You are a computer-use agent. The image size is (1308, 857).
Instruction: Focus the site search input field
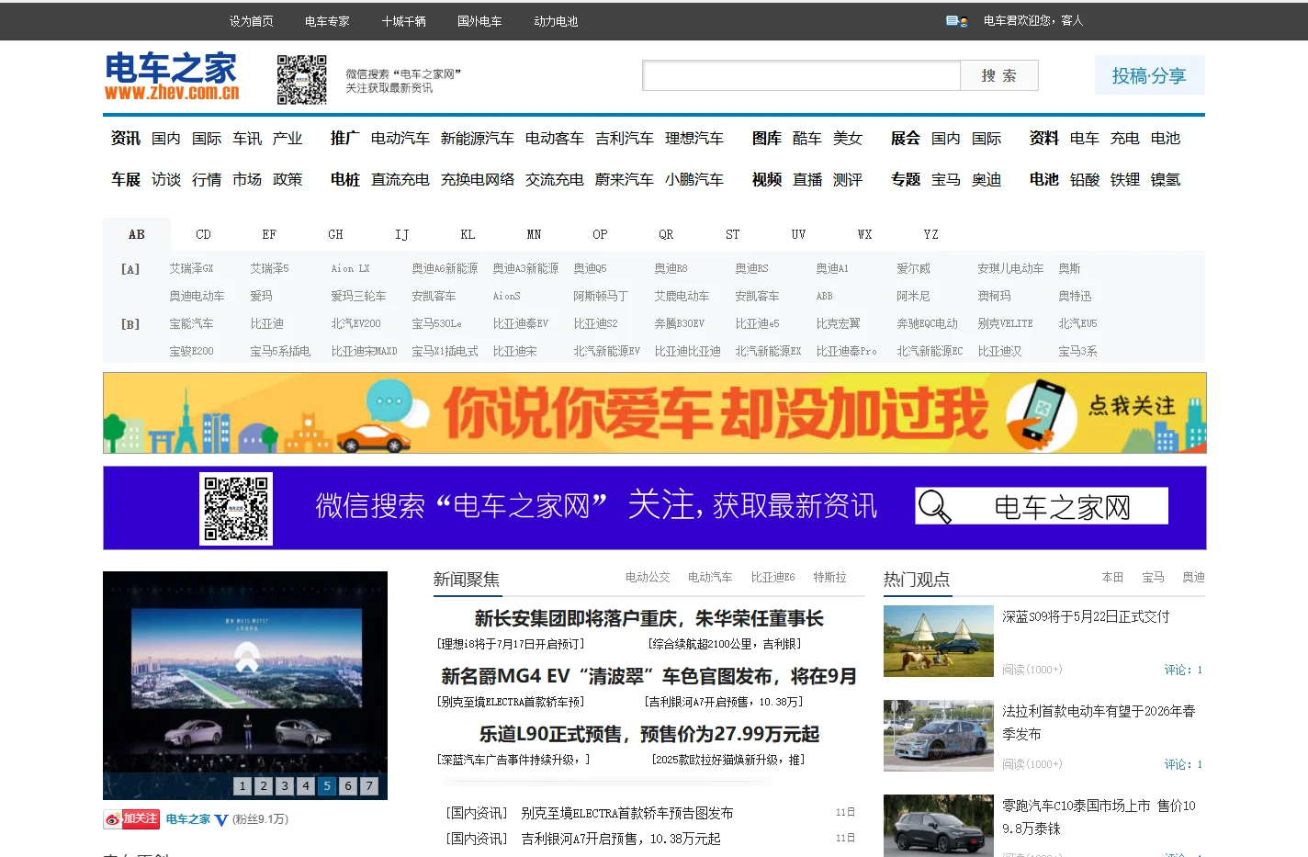(801, 75)
